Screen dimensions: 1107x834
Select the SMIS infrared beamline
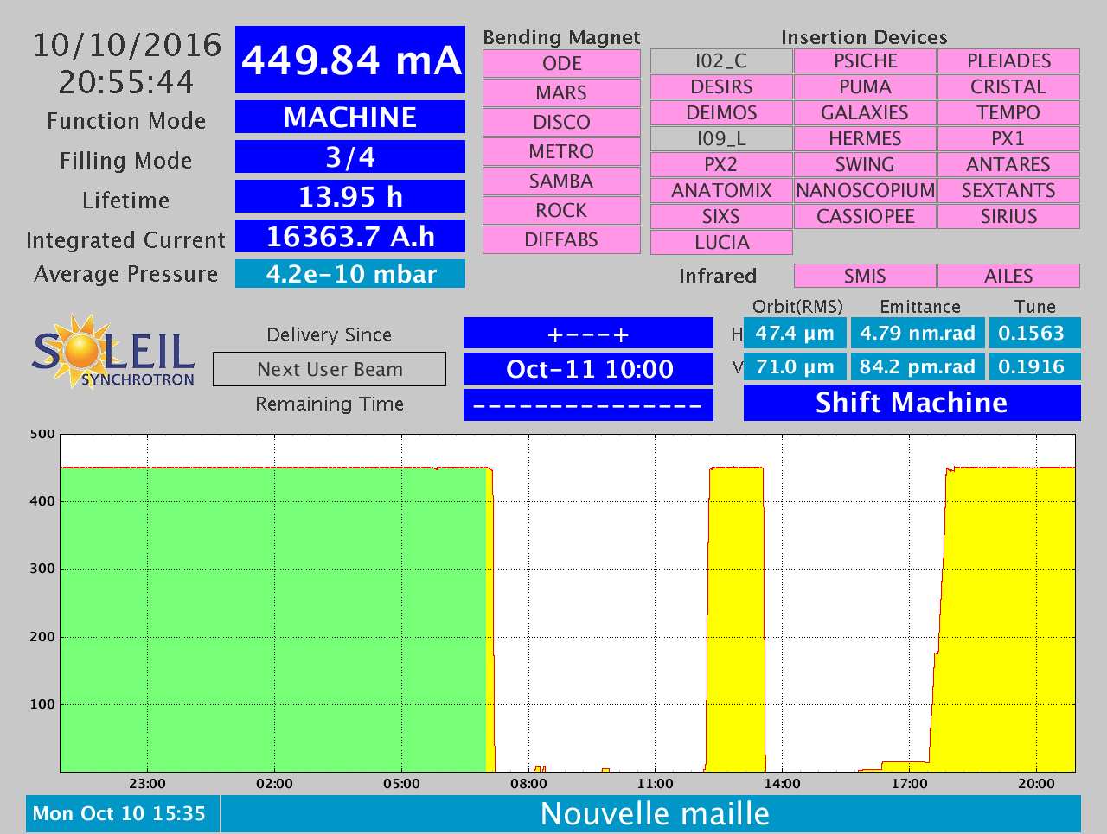click(x=865, y=276)
